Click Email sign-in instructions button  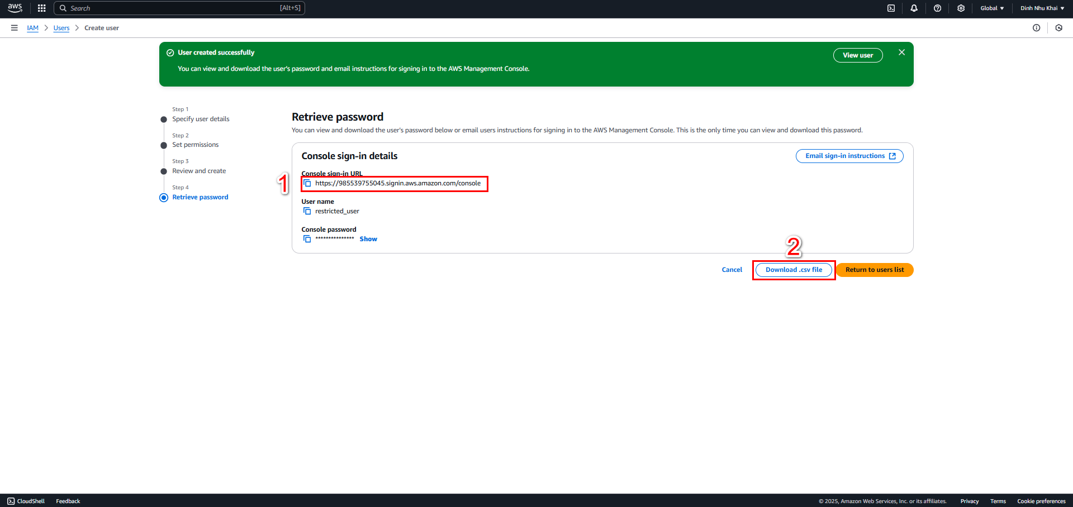click(849, 156)
